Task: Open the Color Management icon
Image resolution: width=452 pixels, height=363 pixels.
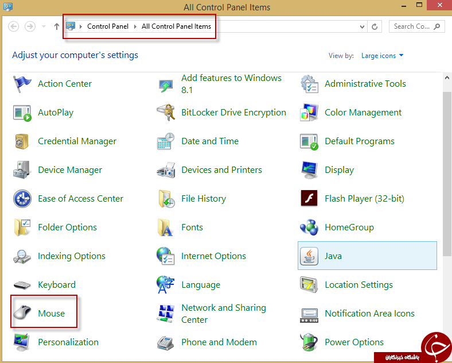Action: [x=309, y=112]
